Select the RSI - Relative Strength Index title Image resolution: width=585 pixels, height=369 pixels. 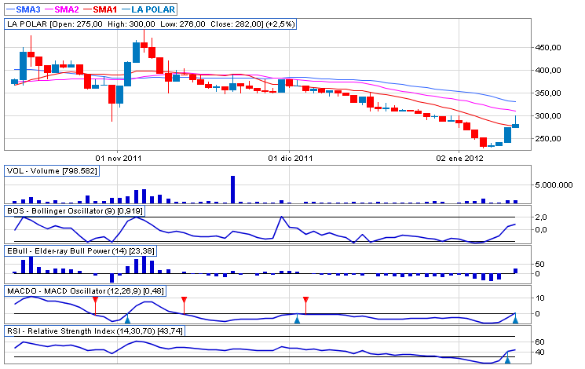(x=85, y=331)
